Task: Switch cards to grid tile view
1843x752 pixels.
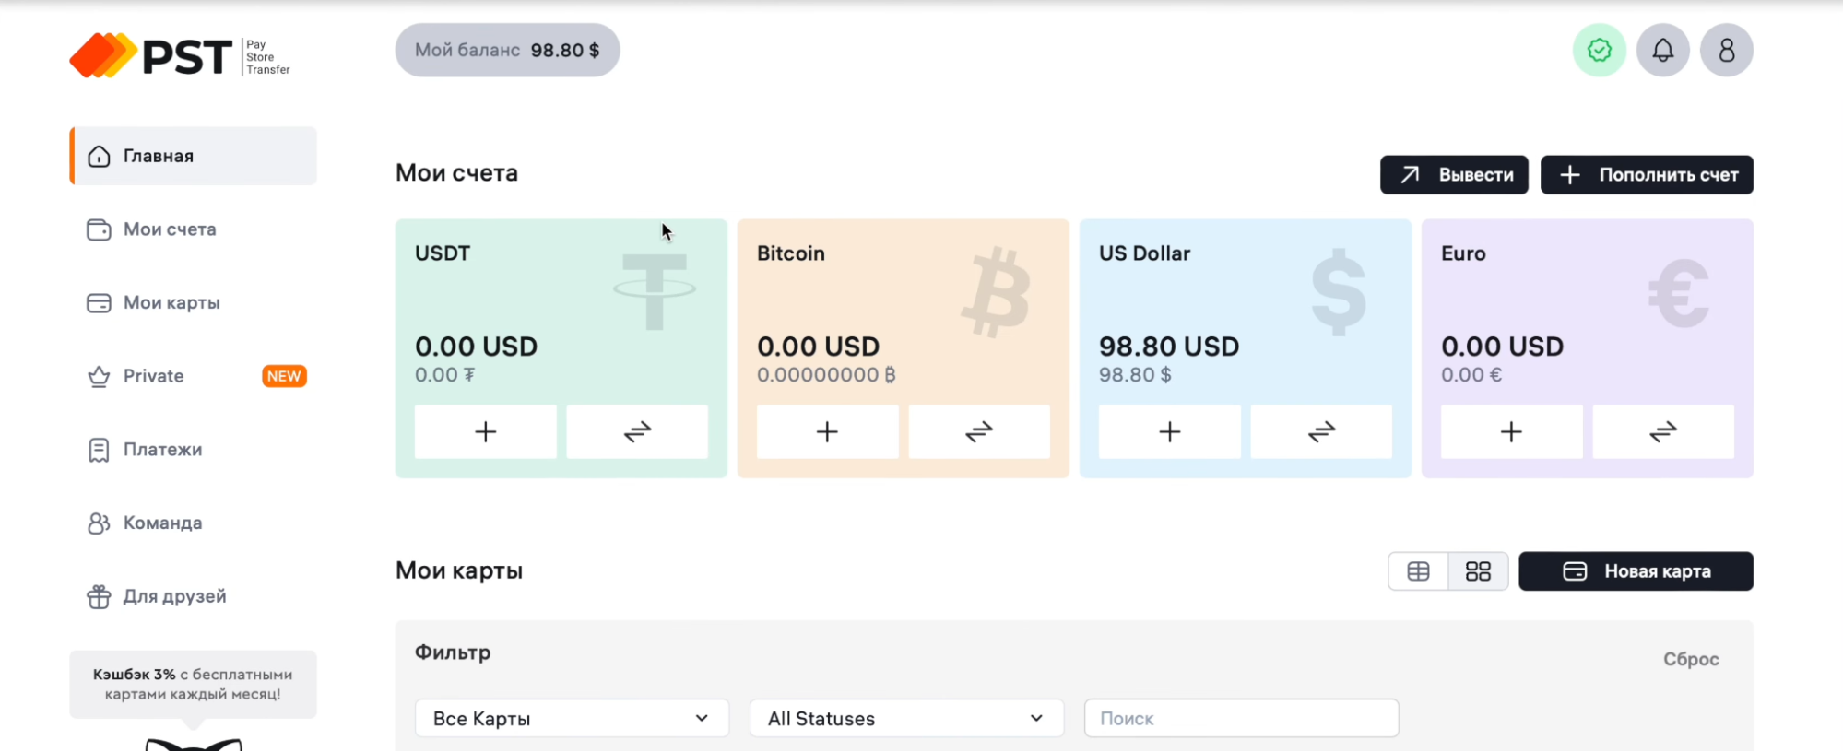Action: click(x=1478, y=571)
